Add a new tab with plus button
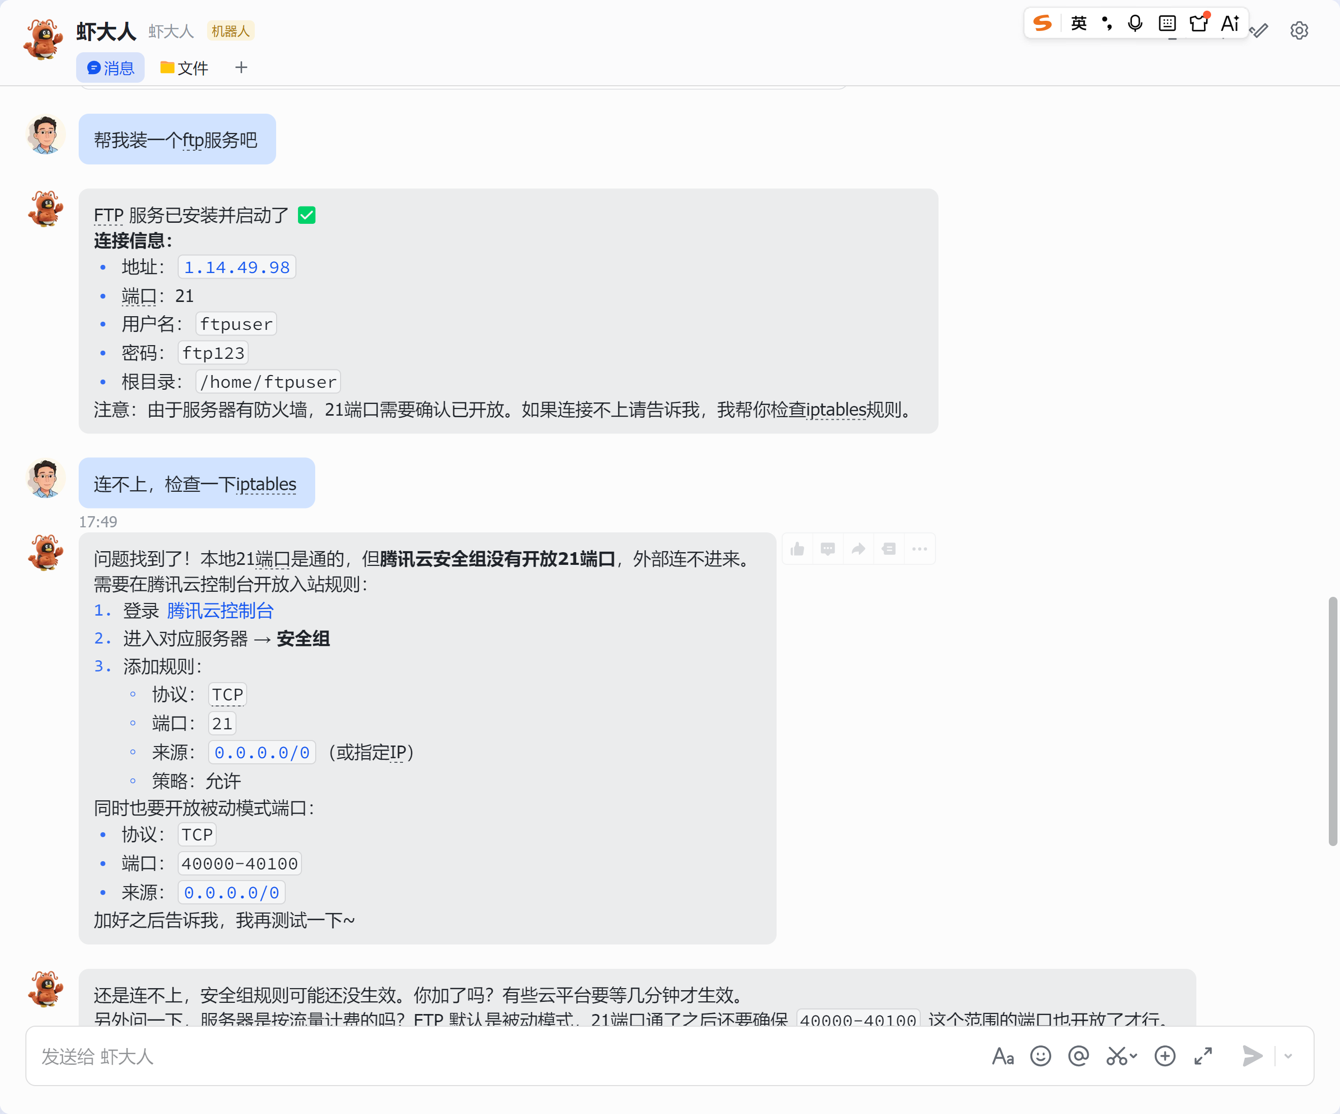1340x1114 pixels. pos(241,67)
